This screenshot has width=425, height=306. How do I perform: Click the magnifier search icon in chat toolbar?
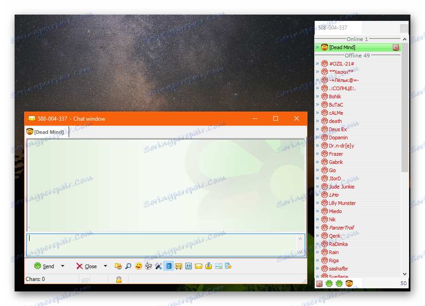click(128, 266)
